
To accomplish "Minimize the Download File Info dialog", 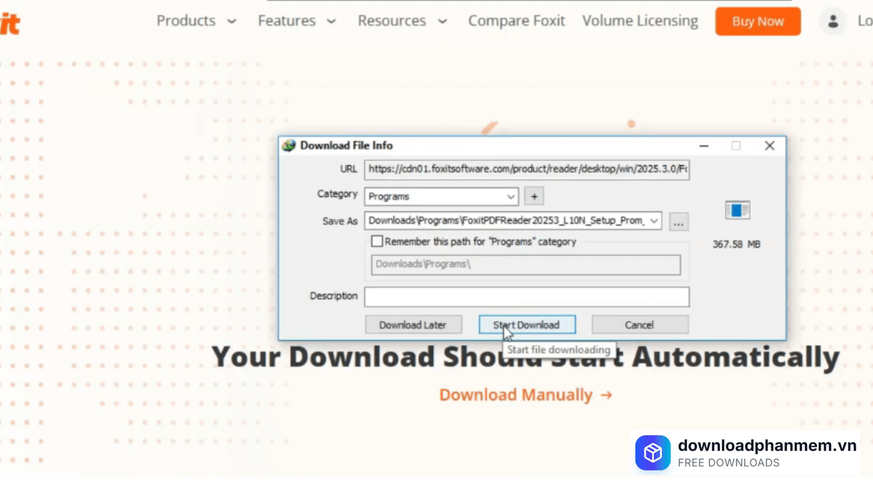I will 704,145.
